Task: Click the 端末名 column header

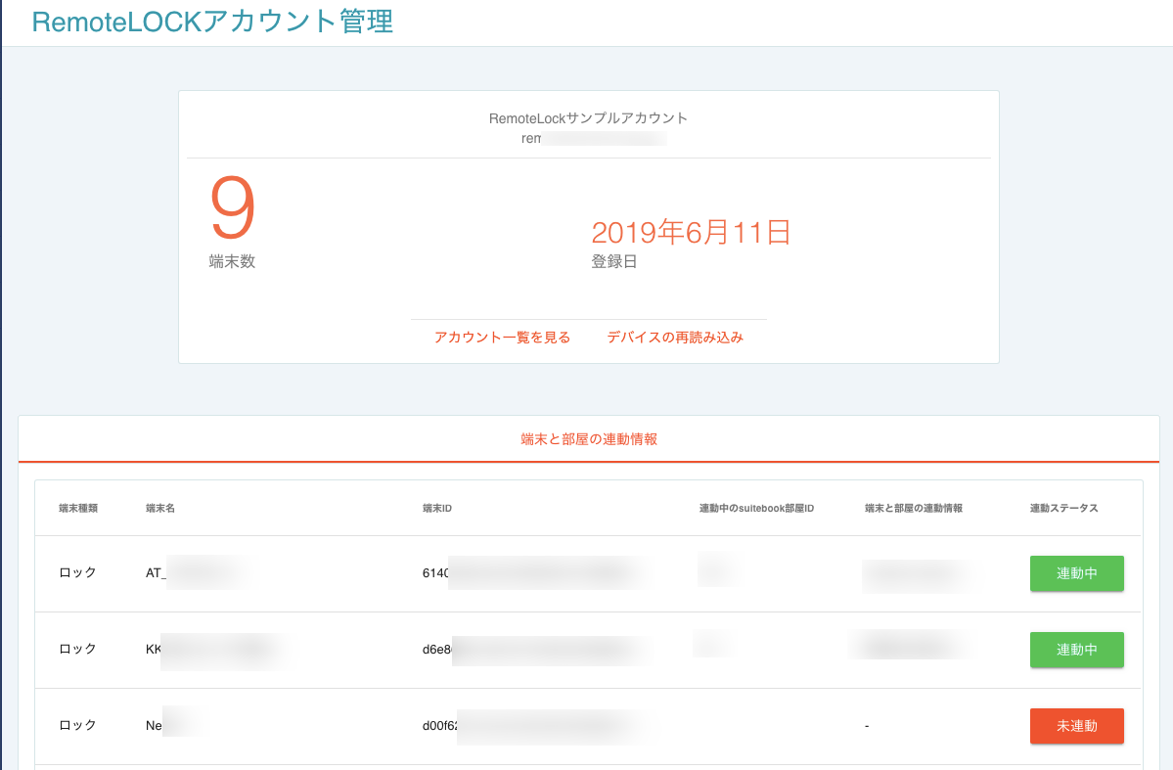Action: (160, 508)
